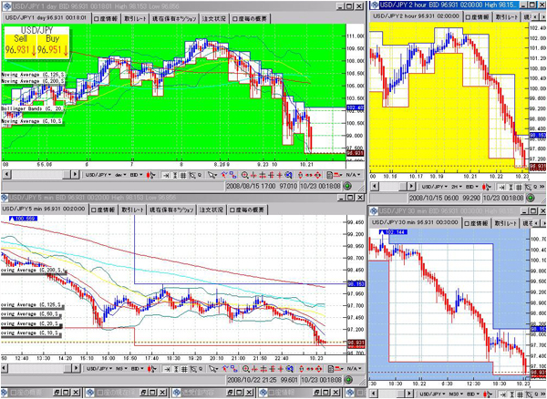Click the document list icon in 5 min chart toolbar

point(330,368)
